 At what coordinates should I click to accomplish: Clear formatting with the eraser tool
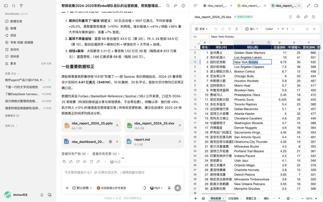(x=237, y=29)
